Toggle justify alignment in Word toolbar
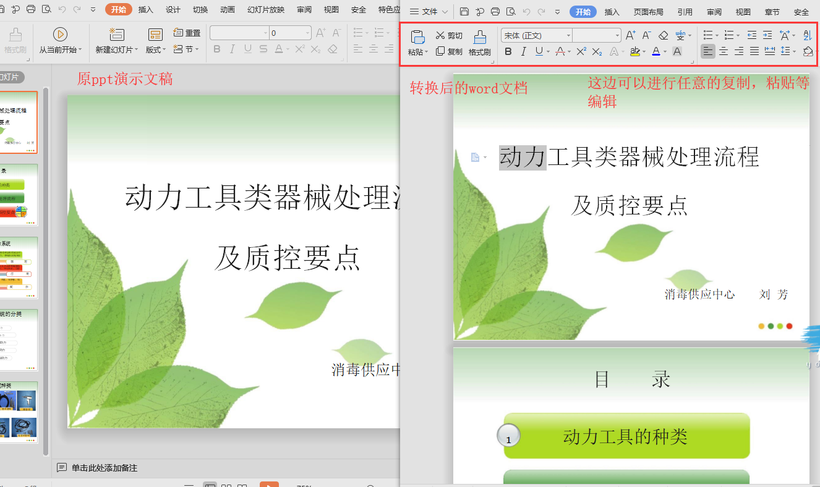820x487 pixels. tap(754, 52)
